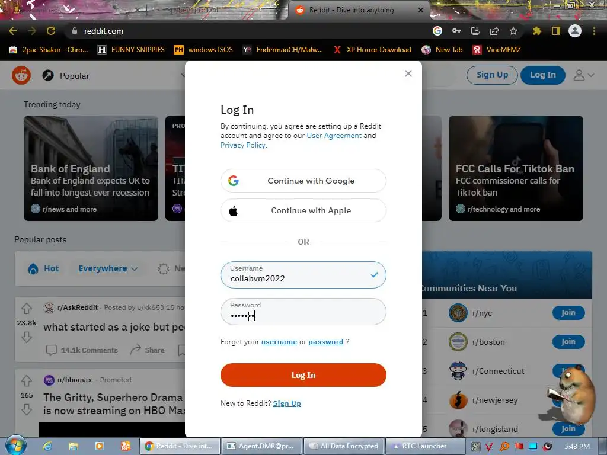Click the r/Connecticut community icon
Image resolution: width=607 pixels, height=455 pixels.
point(458,371)
